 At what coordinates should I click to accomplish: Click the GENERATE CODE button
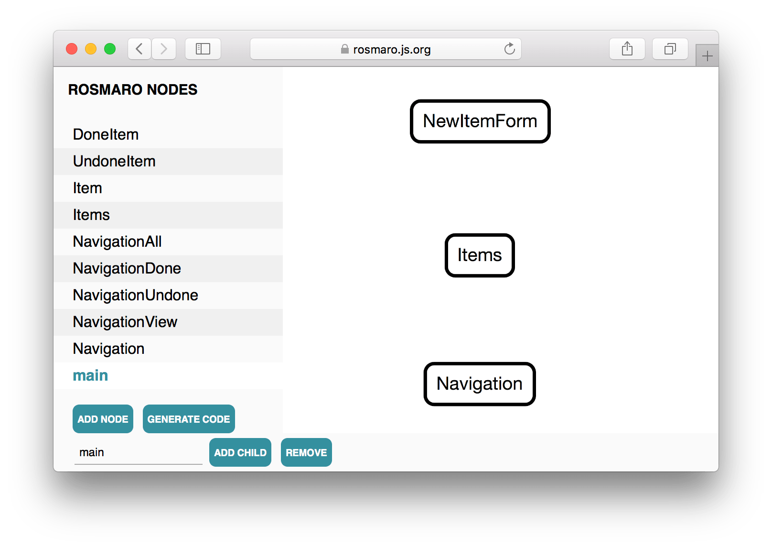click(x=189, y=419)
